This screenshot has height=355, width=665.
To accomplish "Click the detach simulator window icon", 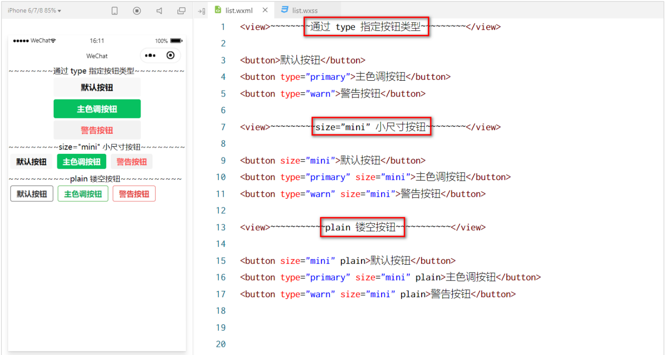I will (181, 11).
